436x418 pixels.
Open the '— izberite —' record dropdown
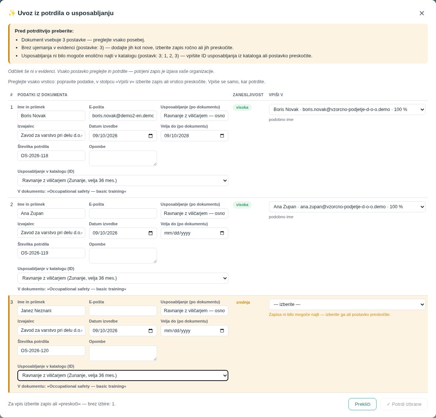(x=347, y=304)
